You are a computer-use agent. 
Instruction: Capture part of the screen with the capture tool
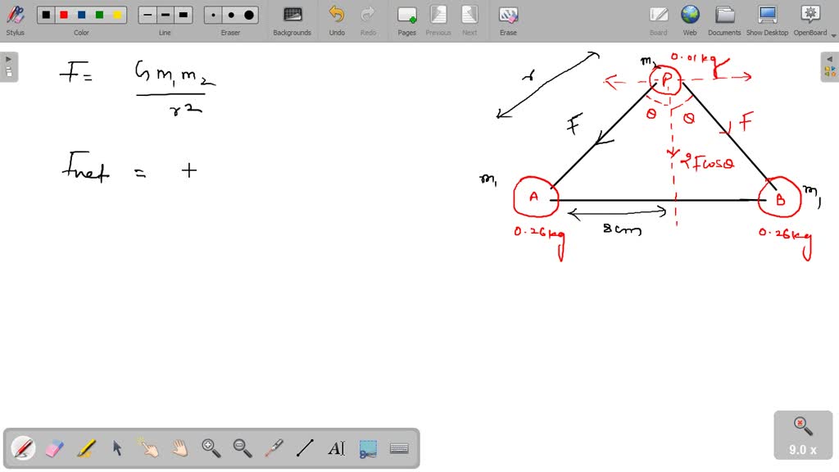click(367, 447)
